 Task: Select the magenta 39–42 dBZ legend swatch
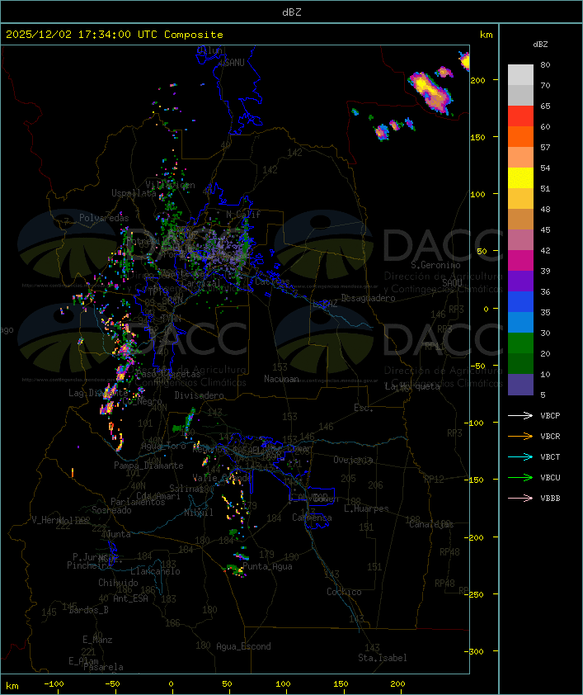pos(520,261)
